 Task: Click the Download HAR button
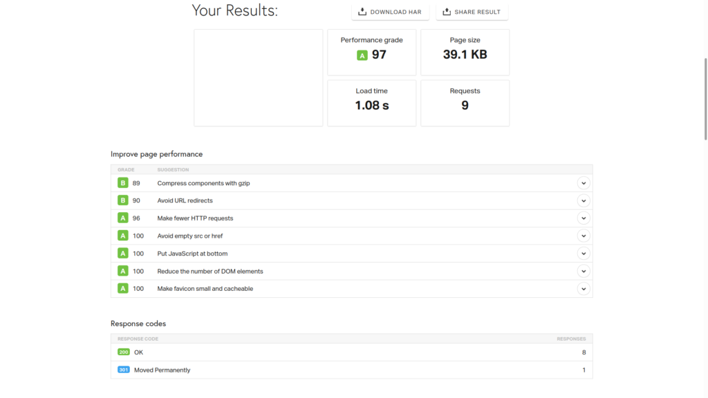click(391, 12)
